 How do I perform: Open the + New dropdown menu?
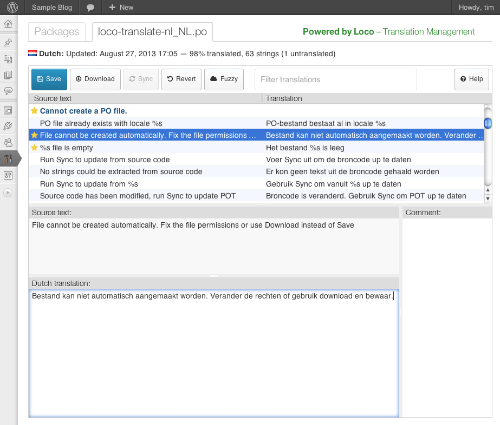point(121,8)
